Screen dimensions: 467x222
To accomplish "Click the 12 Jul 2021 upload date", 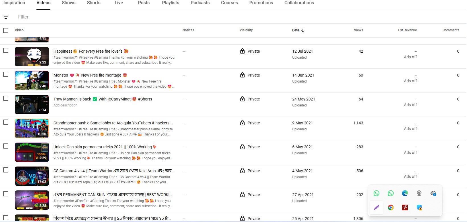I will point(303,51).
